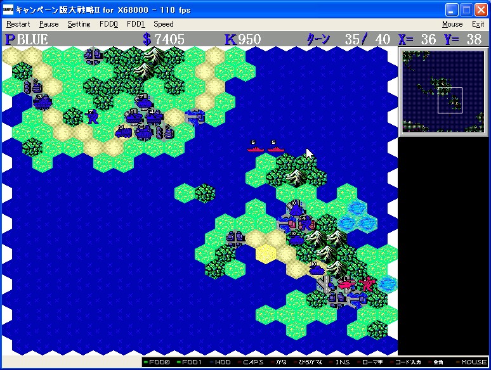This screenshot has height=370, width=491.
Task: Select the blue infantry soldier unit
Action: point(93,116)
